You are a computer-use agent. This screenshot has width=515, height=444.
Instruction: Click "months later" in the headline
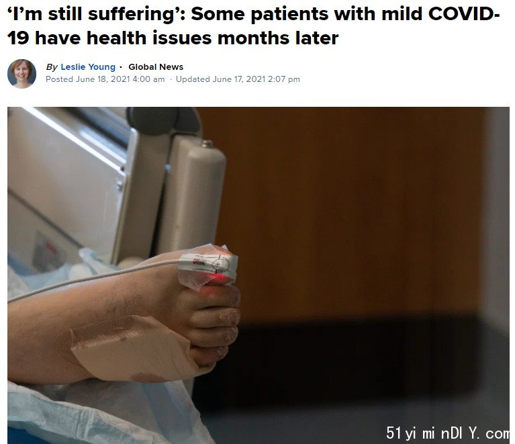(278, 38)
